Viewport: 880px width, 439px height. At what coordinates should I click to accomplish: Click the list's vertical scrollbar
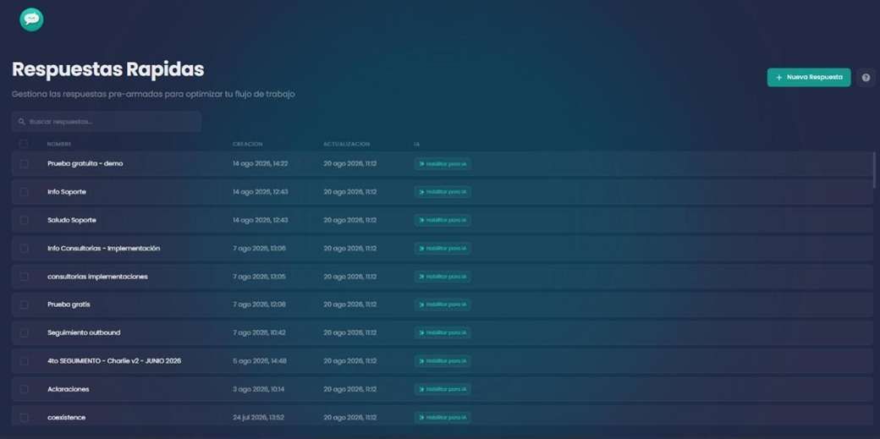click(874, 169)
